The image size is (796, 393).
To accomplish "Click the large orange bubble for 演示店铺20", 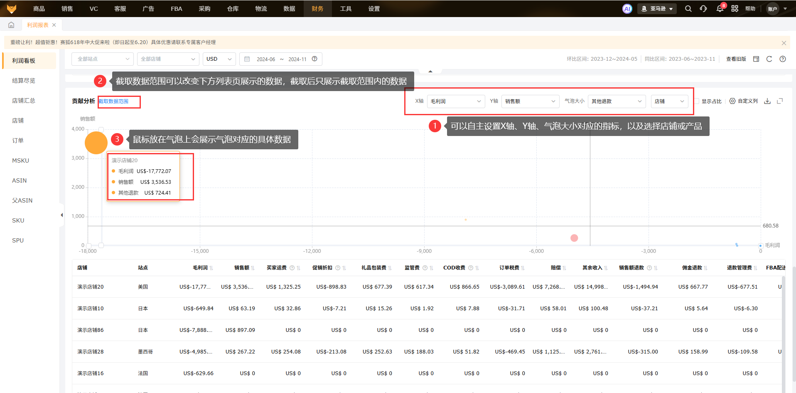I will click(96, 143).
